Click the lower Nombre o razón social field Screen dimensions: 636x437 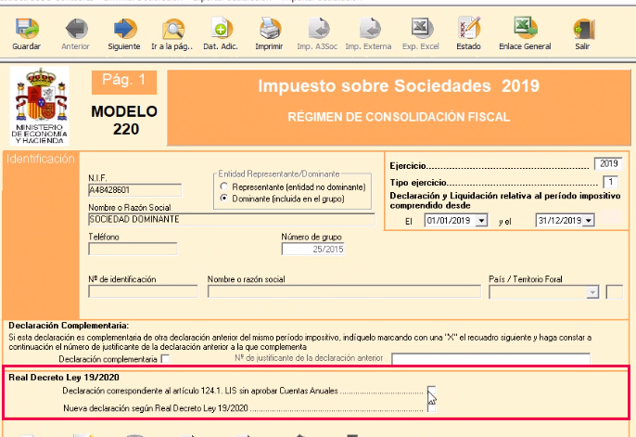point(344,291)
